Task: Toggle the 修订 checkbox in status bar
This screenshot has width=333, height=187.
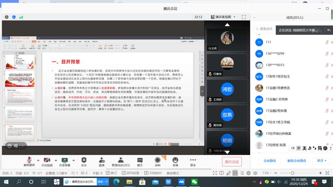Action: point(108,173)
